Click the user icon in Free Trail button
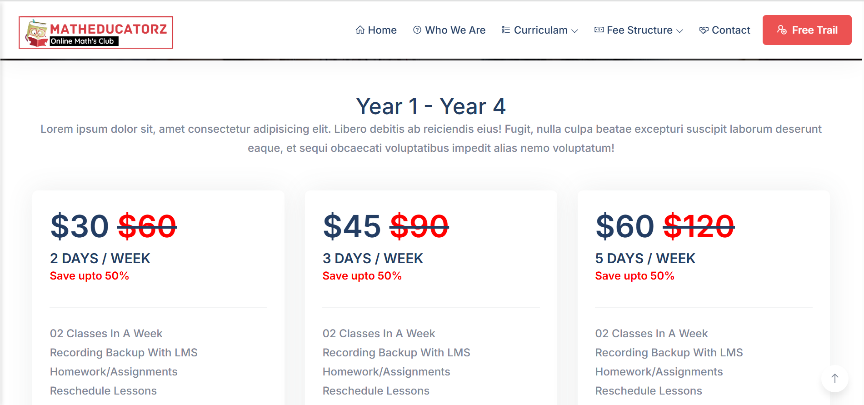 (x=782, y=30)
